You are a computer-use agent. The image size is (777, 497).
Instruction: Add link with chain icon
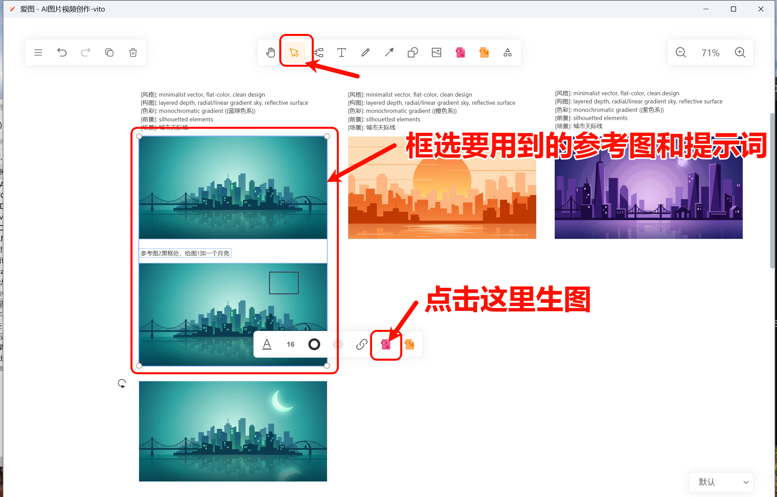click(x=362, y=344)
